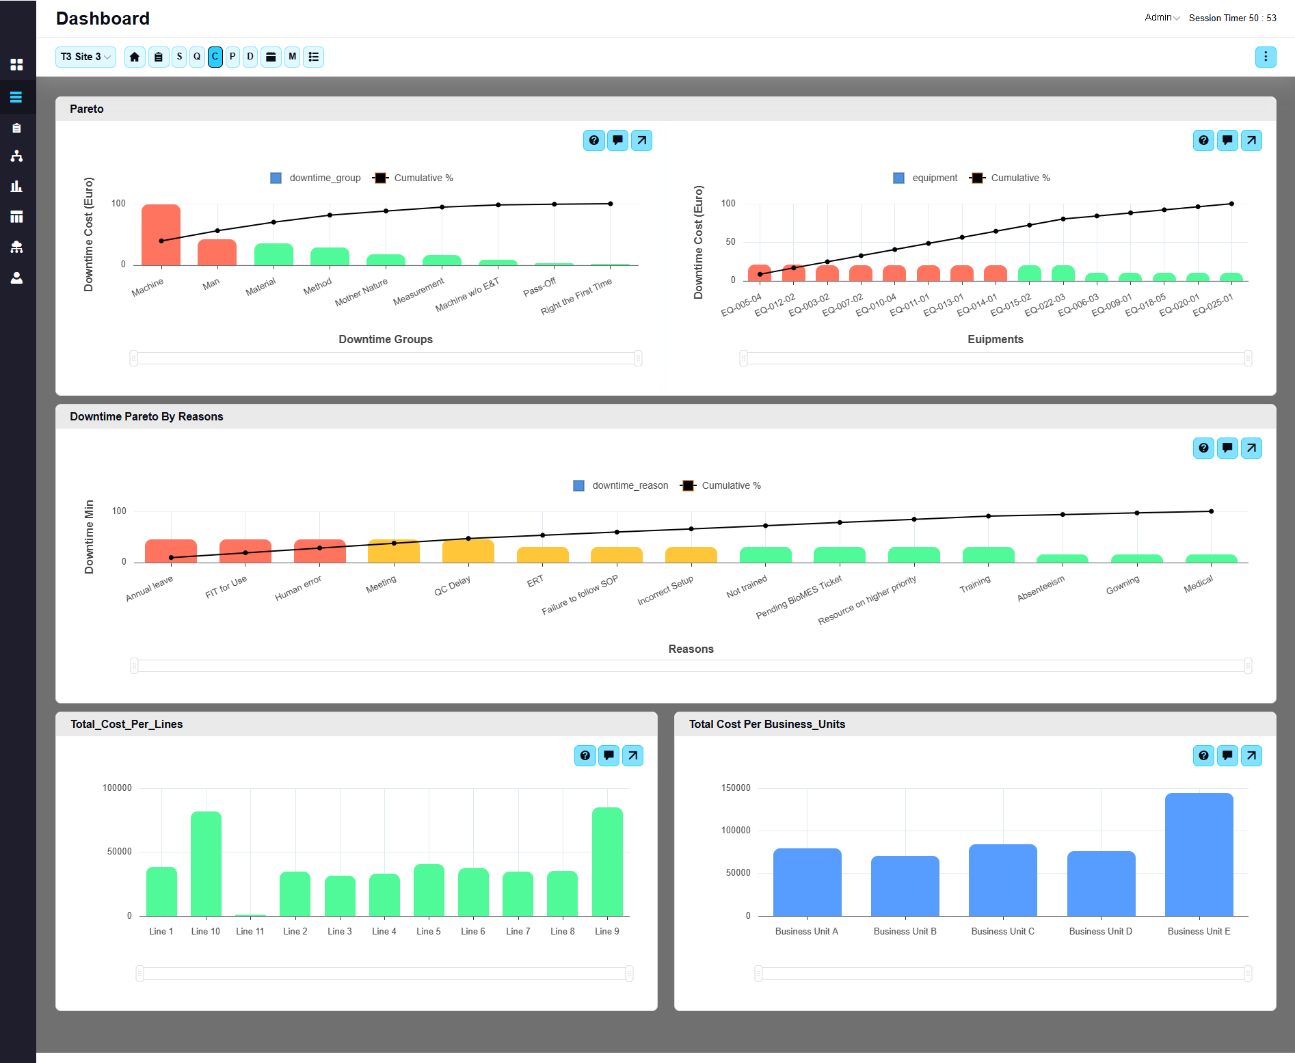Toggle the downtime_group legend series
This screenshot has width=1295, height=1063.
pyautogui.click(x=315, y=178)
